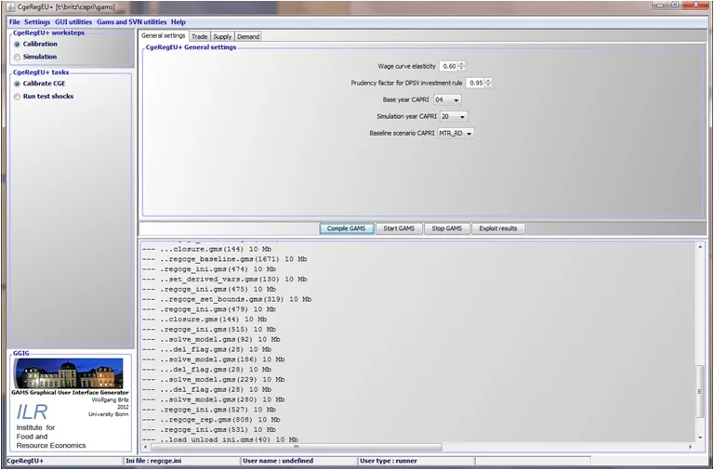
Task: Click the Exploit results button
Action: [498, 228]
